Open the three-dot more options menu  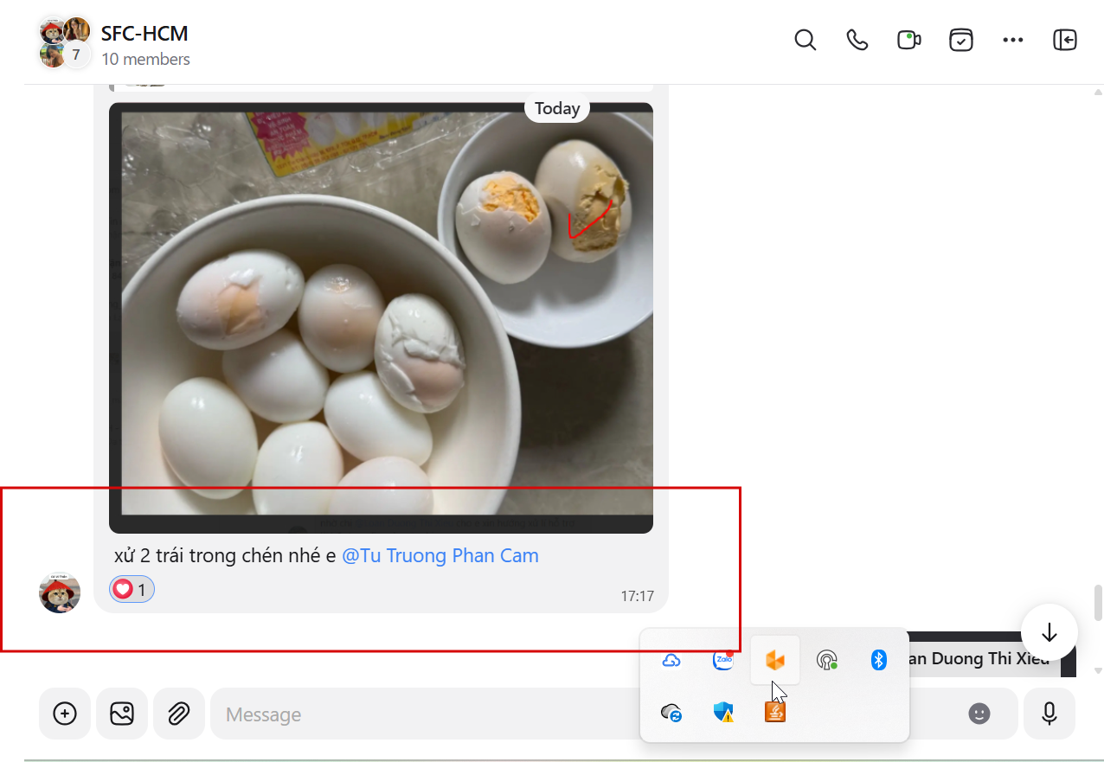pyautogui.click(x=1013, y=40)
